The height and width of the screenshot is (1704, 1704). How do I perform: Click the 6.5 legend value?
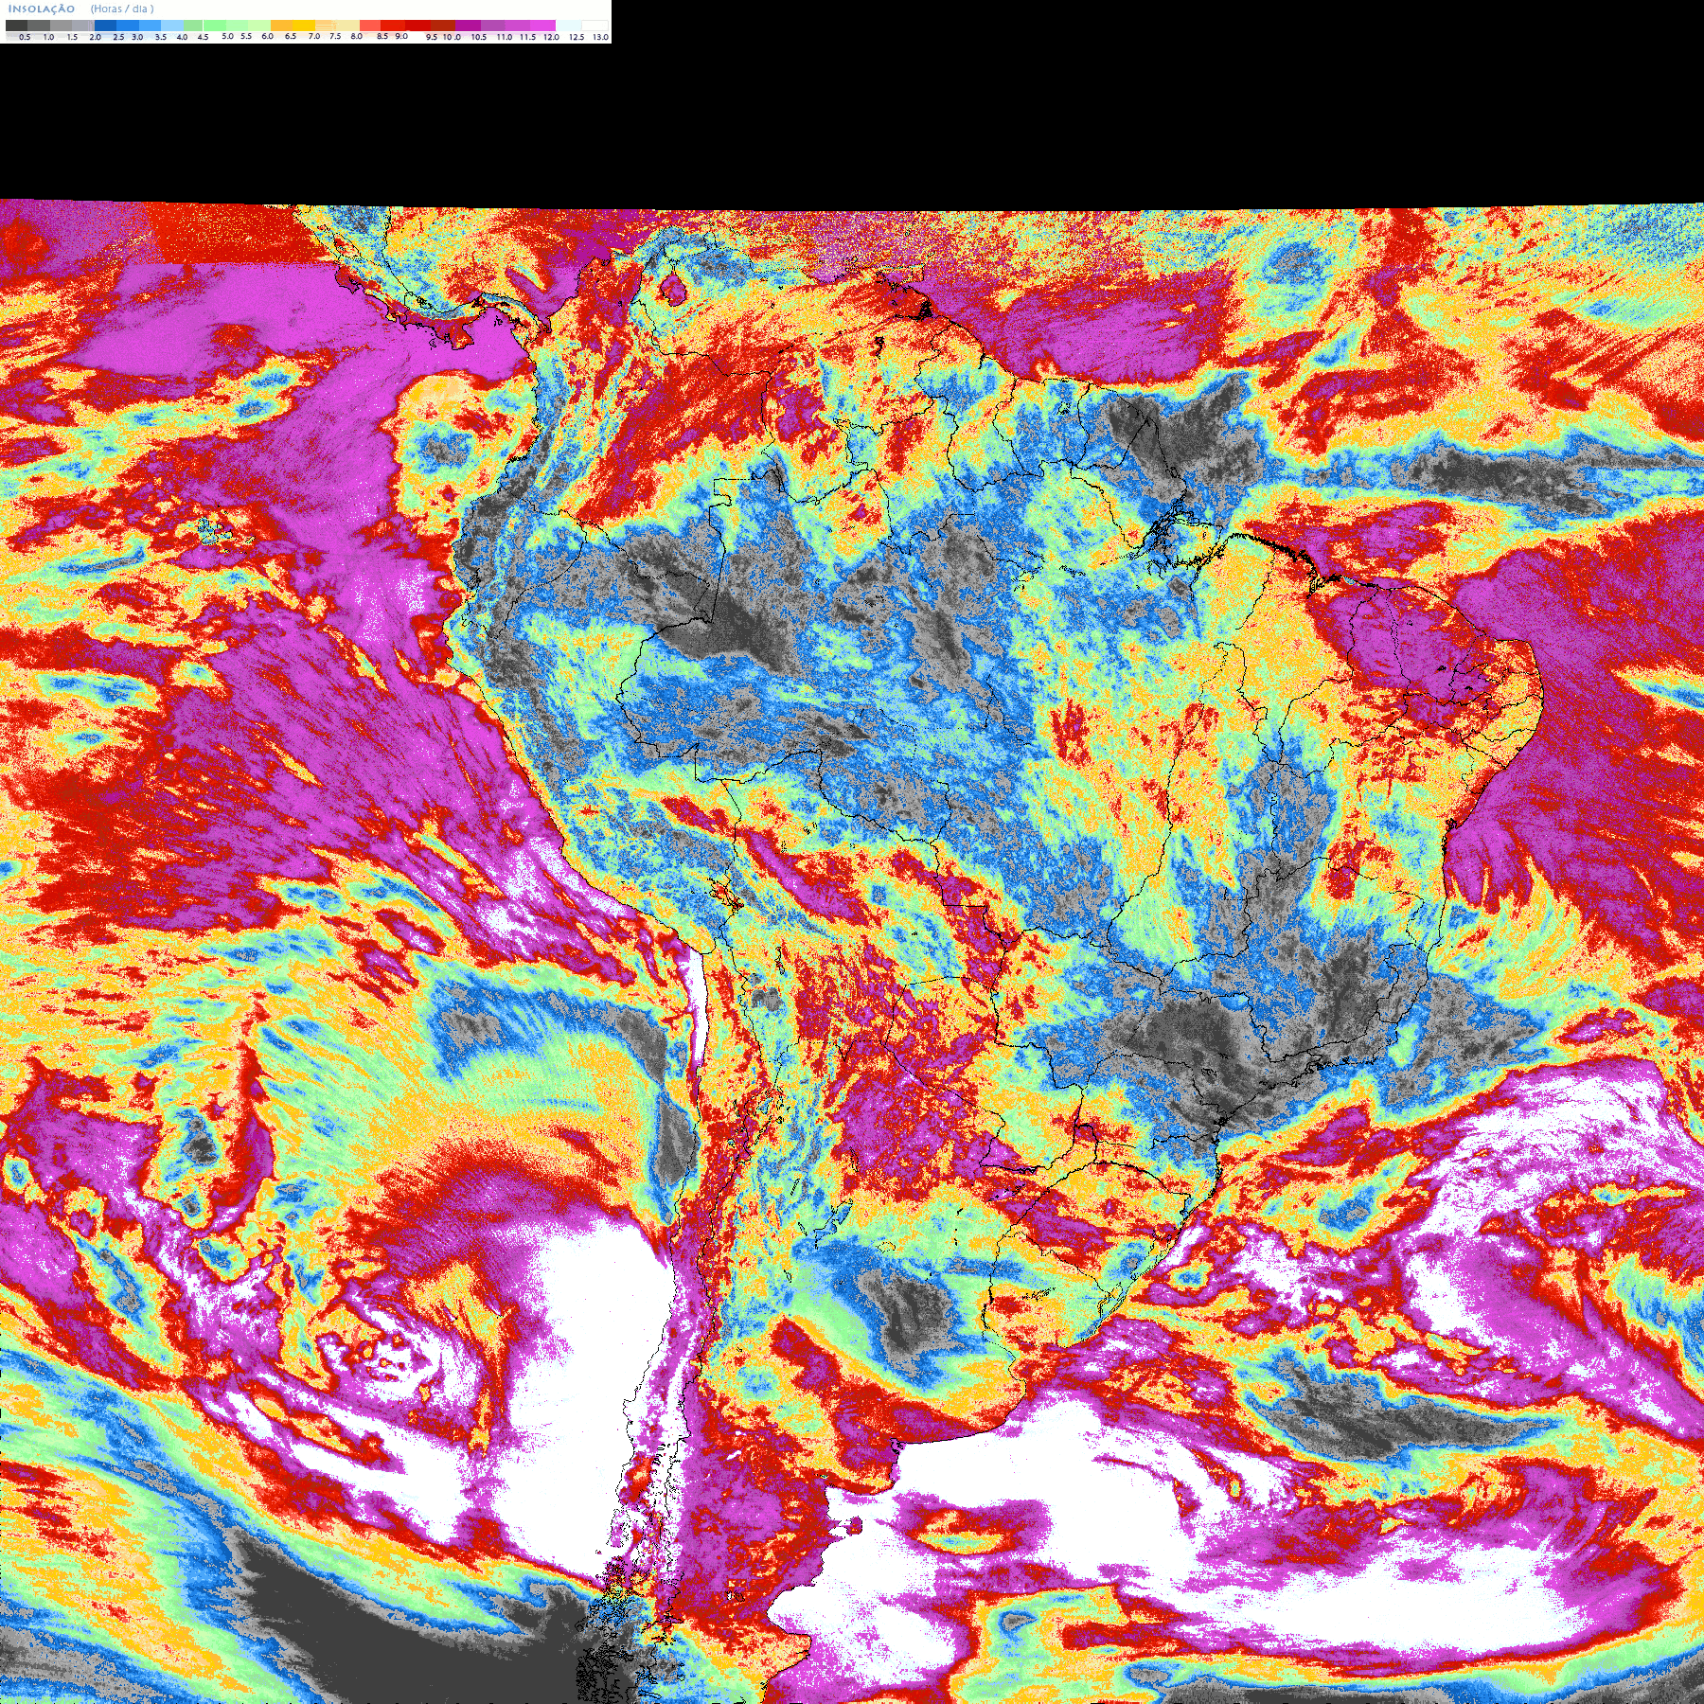[x=291, y=36]
